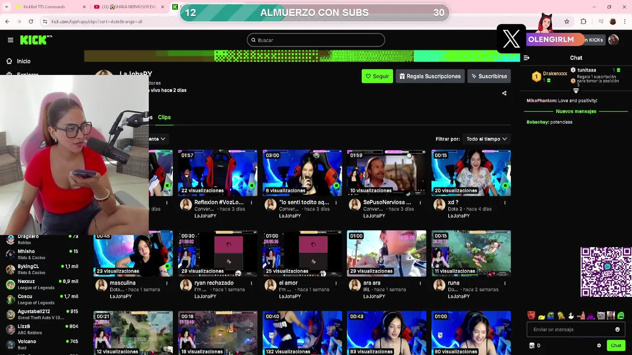Switch to the Clips tab

[164, 117]
